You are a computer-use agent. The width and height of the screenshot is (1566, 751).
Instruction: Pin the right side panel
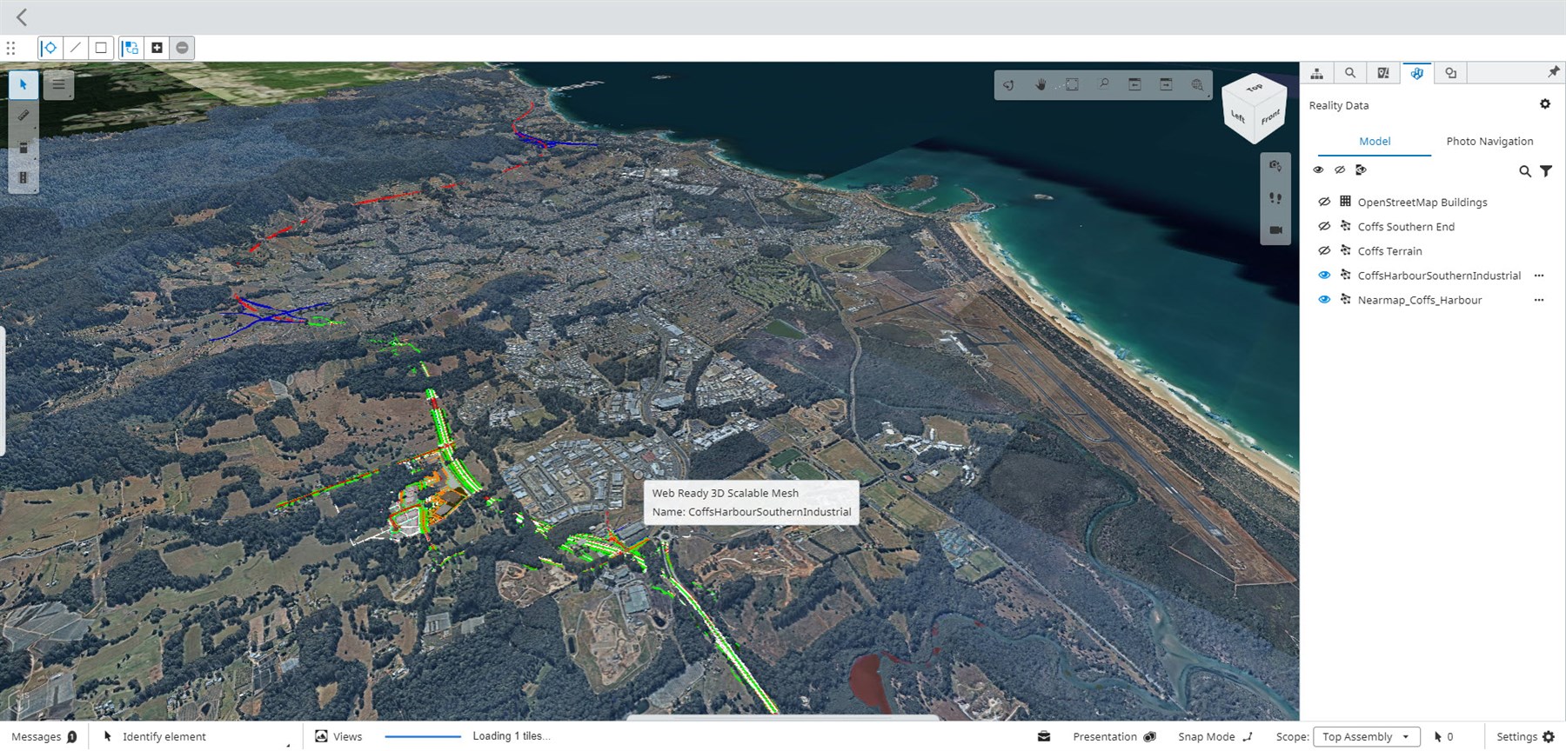click(1553, 72)
